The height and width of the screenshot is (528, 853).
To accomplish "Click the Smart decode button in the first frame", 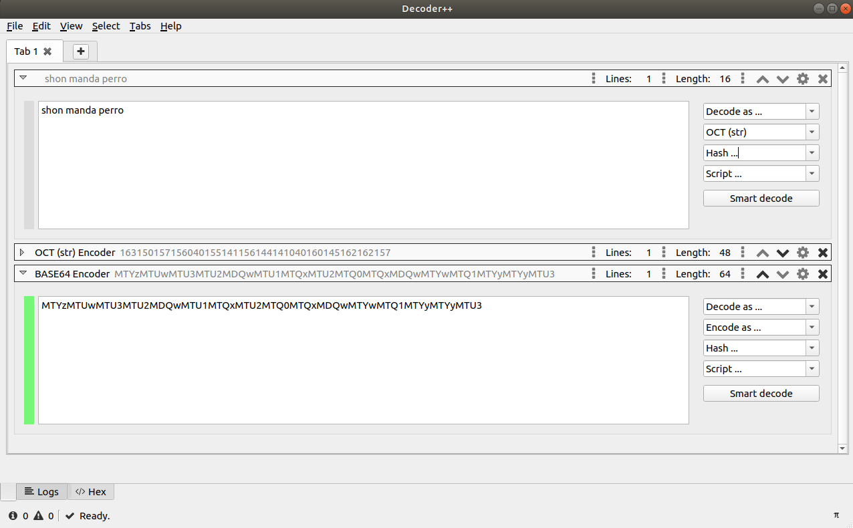I will tap(761, 198).
